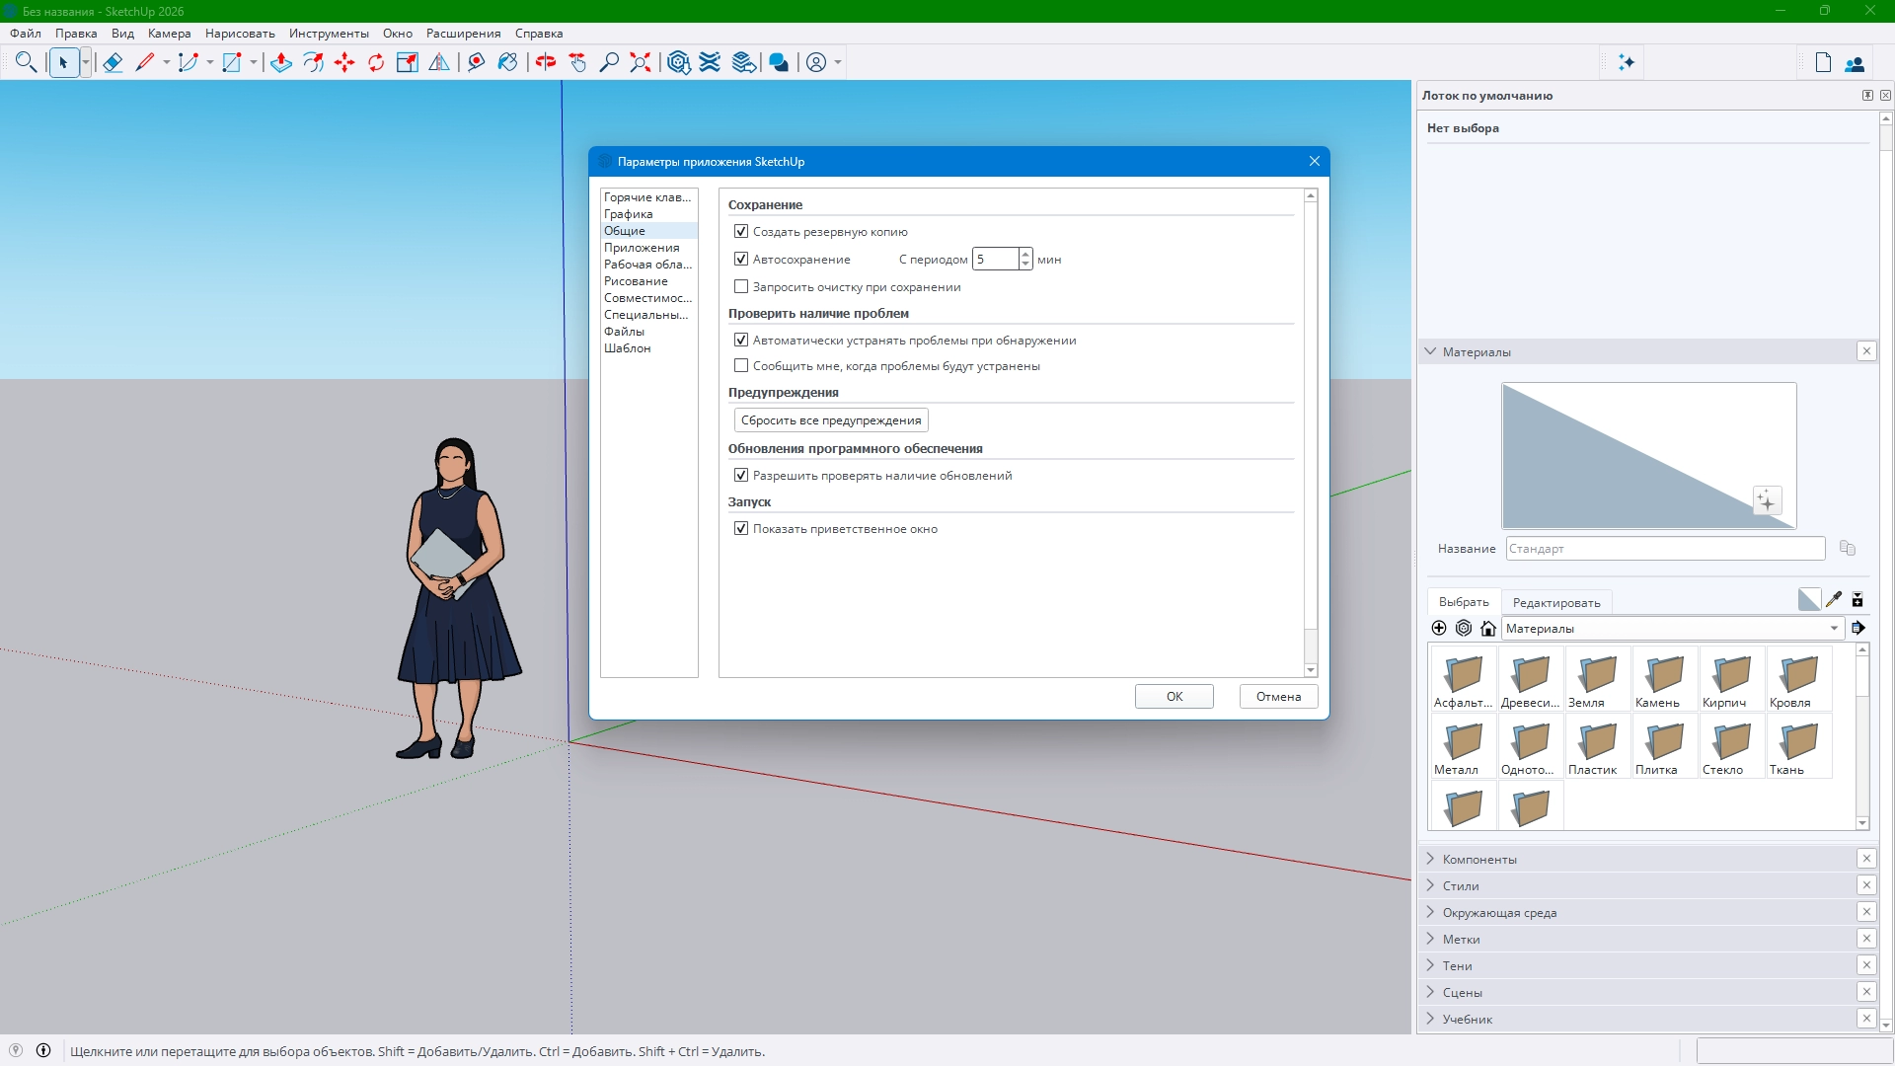The image size is (1895, 1066).
Task: Expand the Тени panel
Action: (x=1457, y=966)
